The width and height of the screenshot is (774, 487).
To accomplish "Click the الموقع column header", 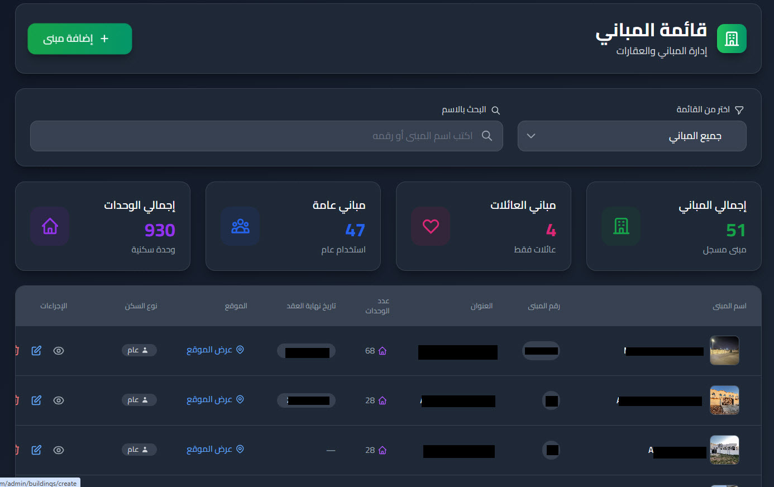I will tap(236, 306).
